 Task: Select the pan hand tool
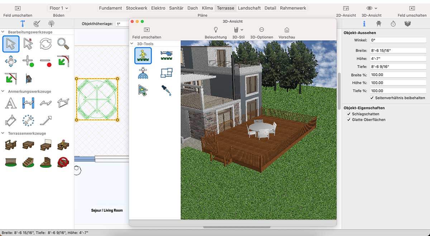[x=11, y=61]
